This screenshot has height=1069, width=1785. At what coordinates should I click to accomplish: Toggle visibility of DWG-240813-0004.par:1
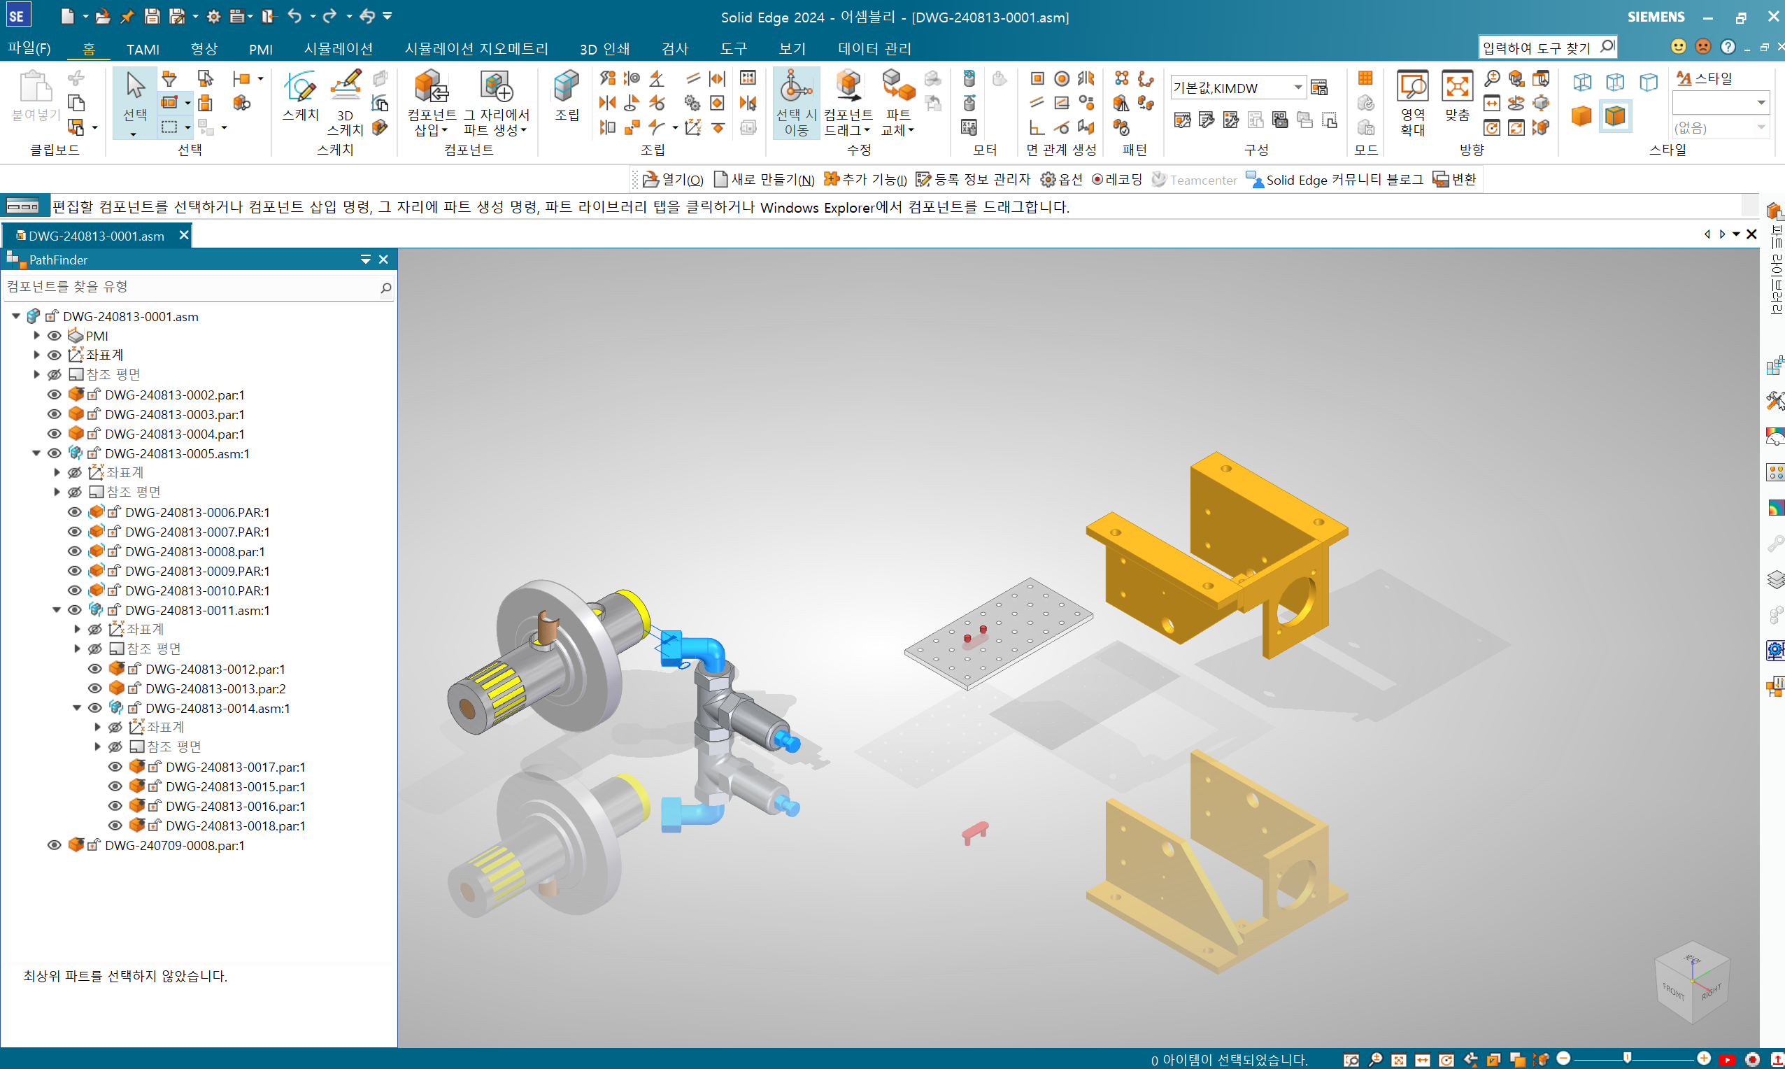(54, 434)
